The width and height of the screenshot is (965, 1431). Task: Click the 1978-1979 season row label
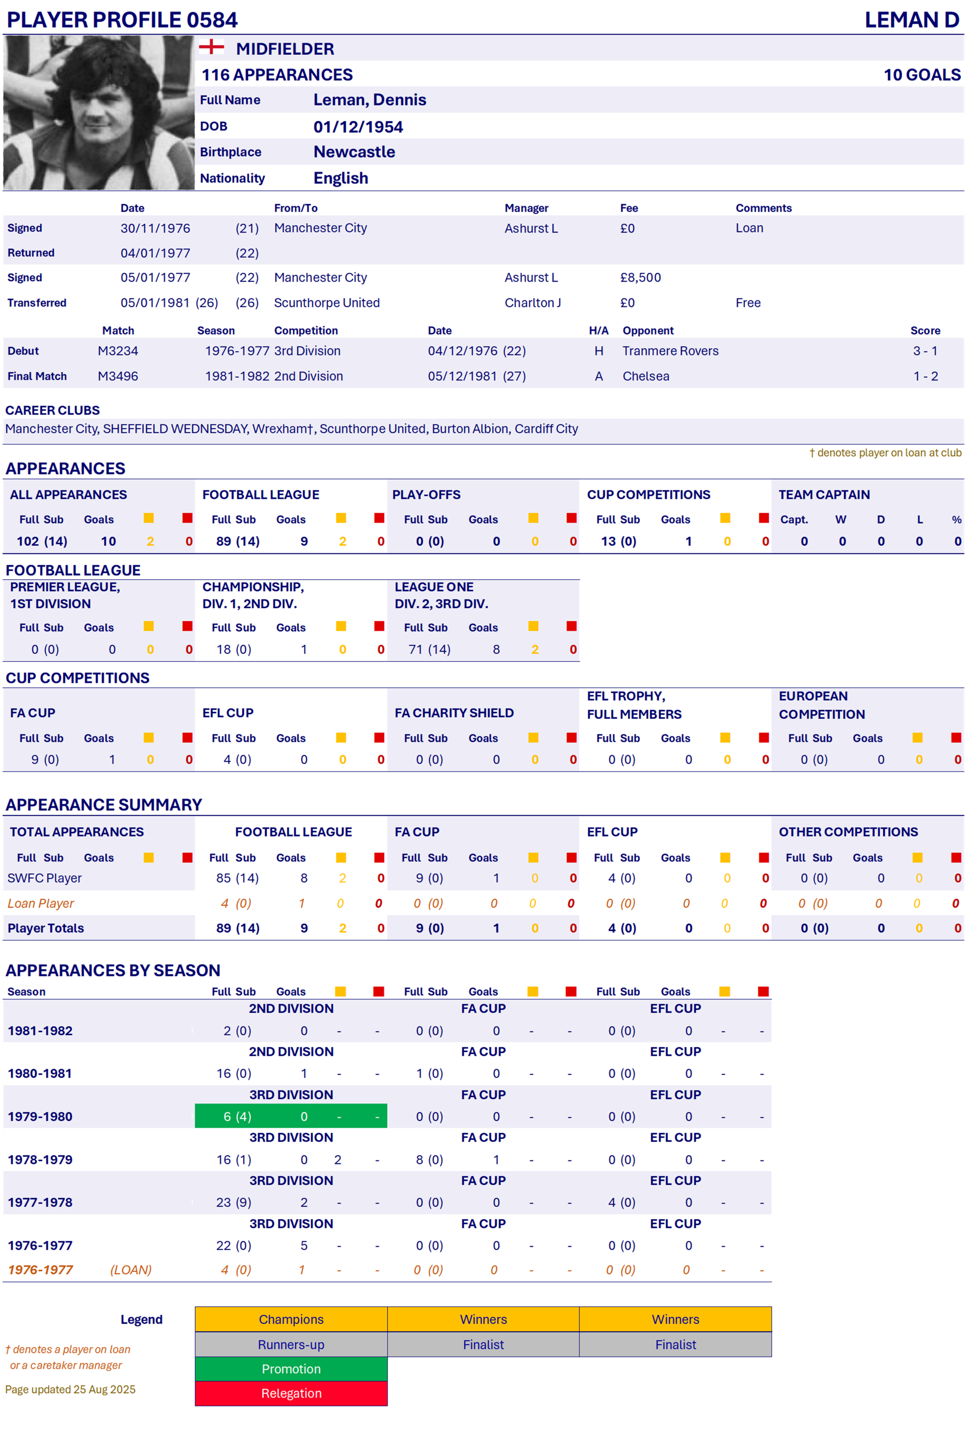point(40,1159)
